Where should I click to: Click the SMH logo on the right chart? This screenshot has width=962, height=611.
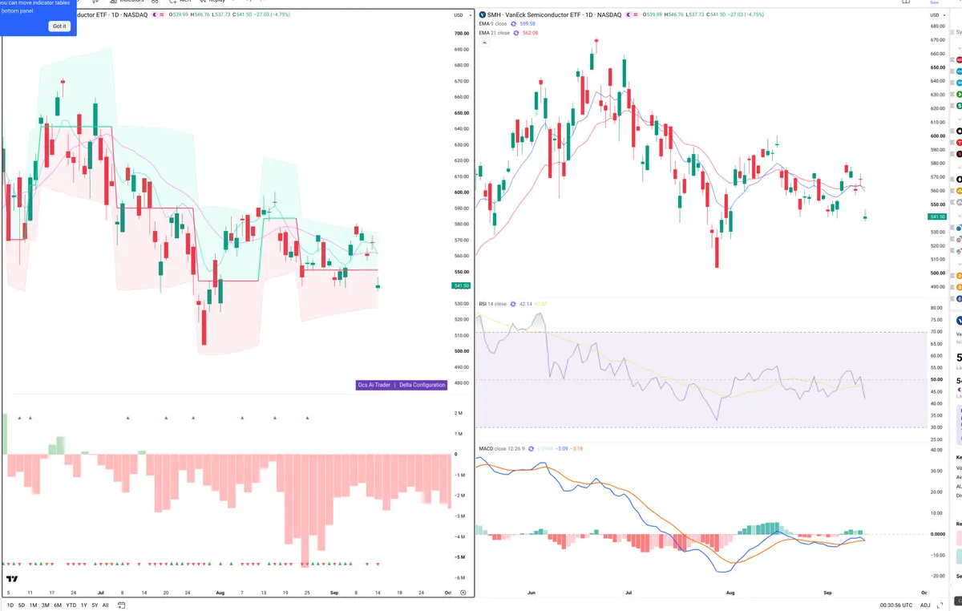point(482,15)
